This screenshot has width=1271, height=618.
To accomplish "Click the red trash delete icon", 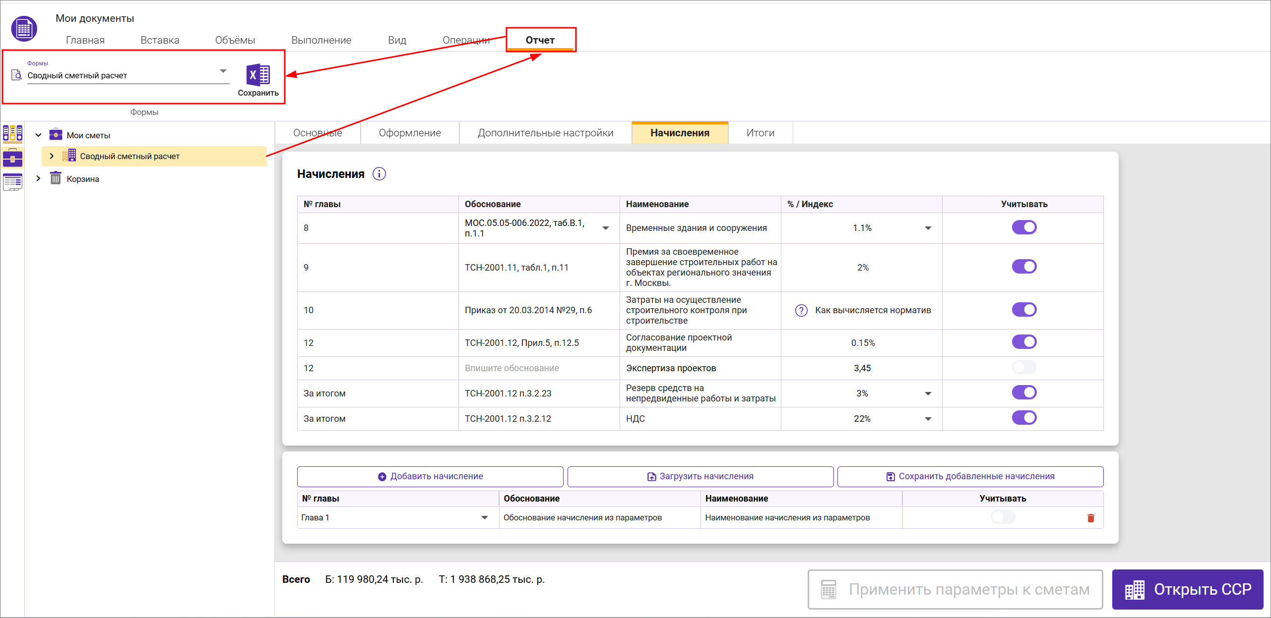I will [x=1090, y=518].
